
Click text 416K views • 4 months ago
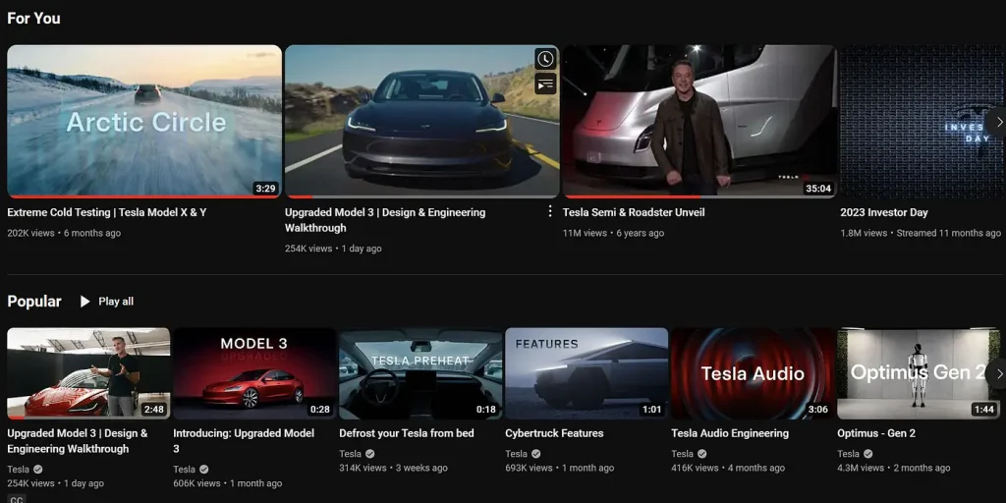click(728, 468)
